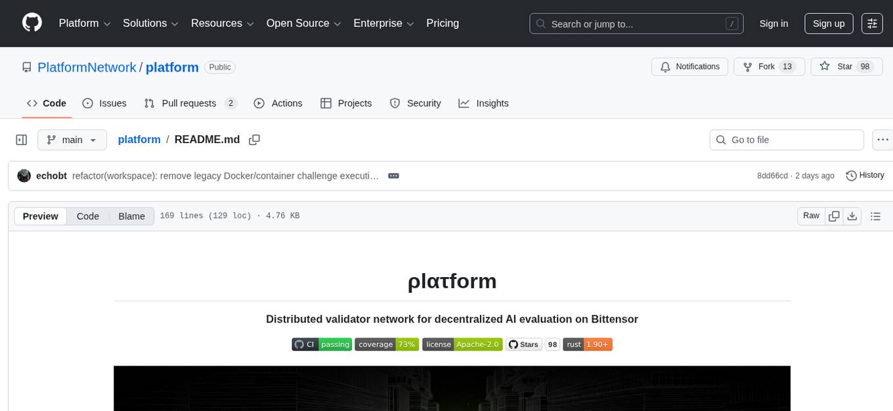Open the command palette icon near Sign up
Viewport: 893px width, 411px height.
872,24
